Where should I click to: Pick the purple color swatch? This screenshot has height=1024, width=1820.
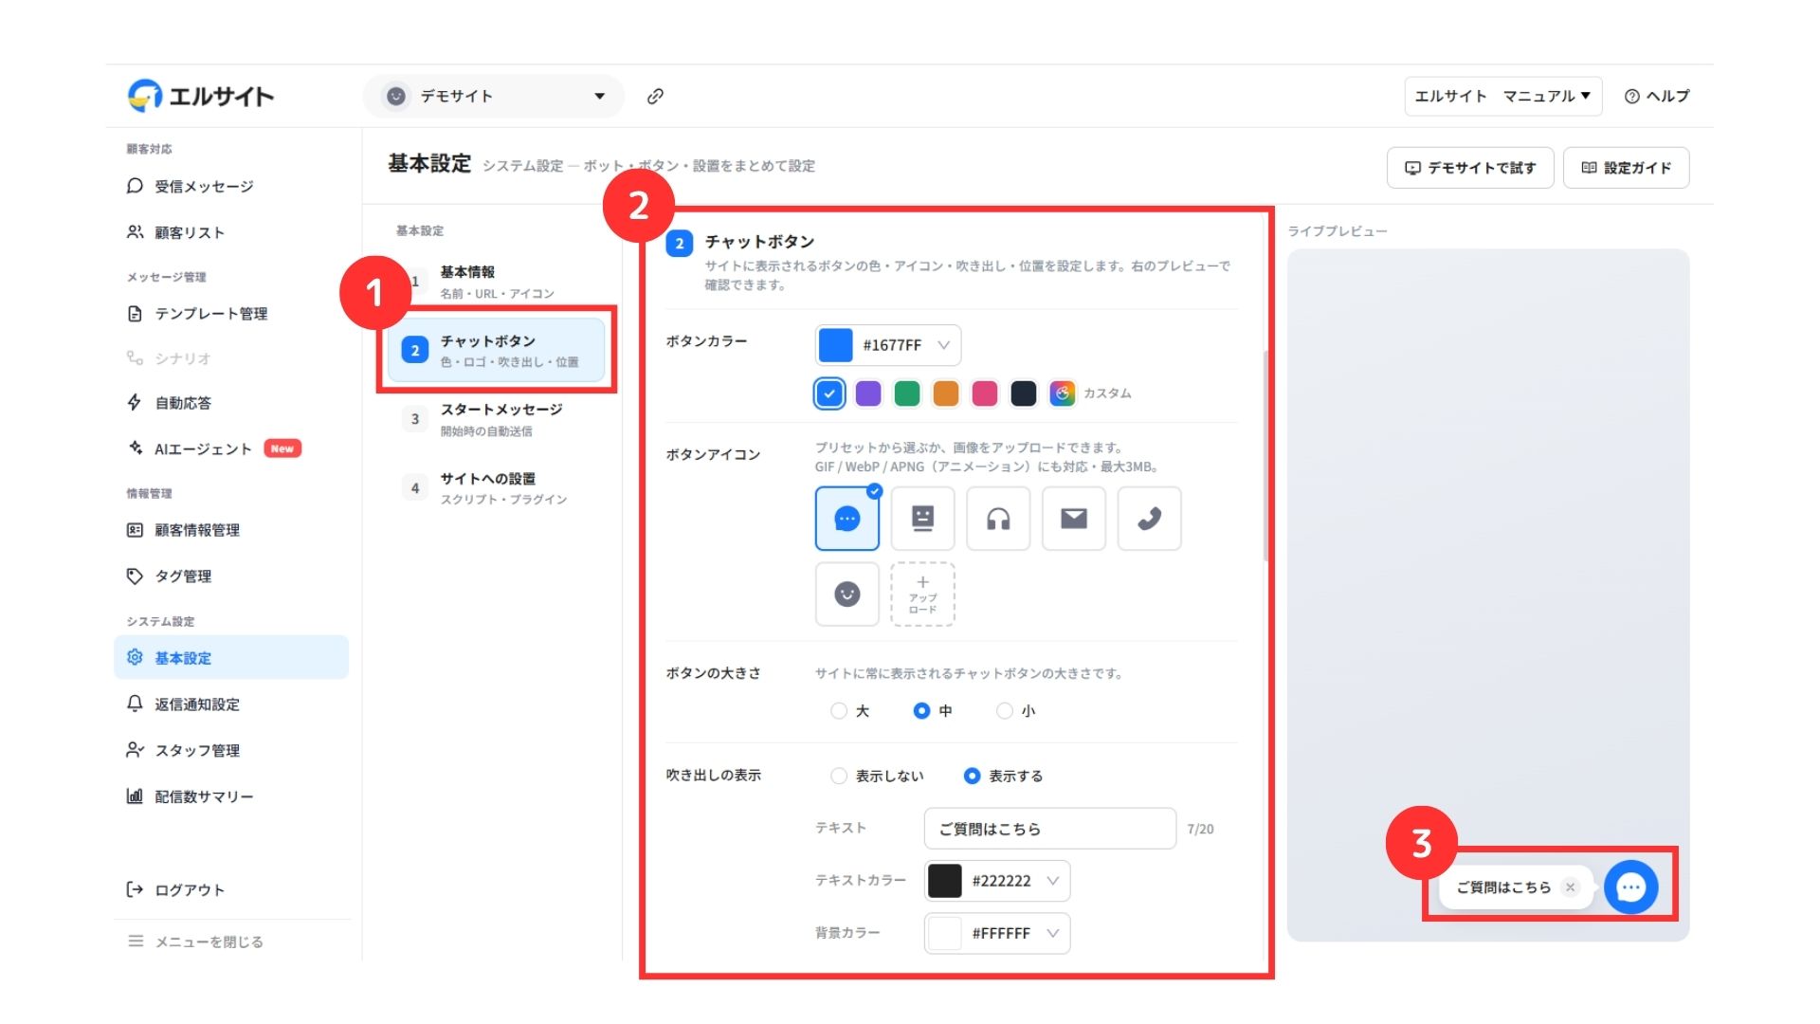[868, 393]
